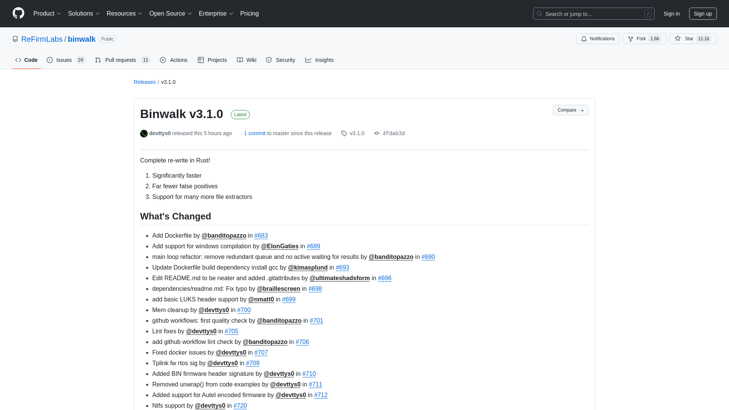Click the Code tab angle-brackets icon
729x410 pixels.
(18, 60)
